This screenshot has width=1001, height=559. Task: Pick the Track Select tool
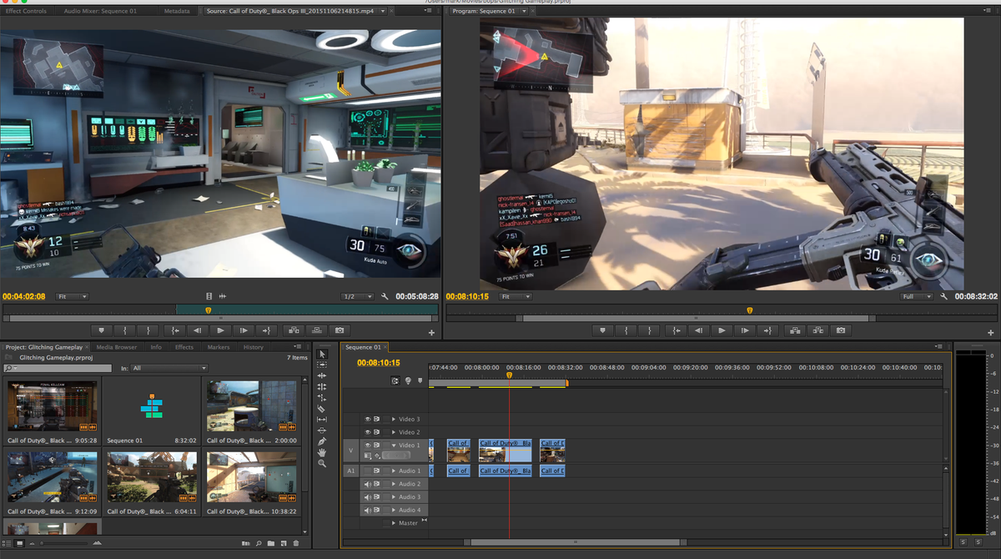[x=322, y=365]
